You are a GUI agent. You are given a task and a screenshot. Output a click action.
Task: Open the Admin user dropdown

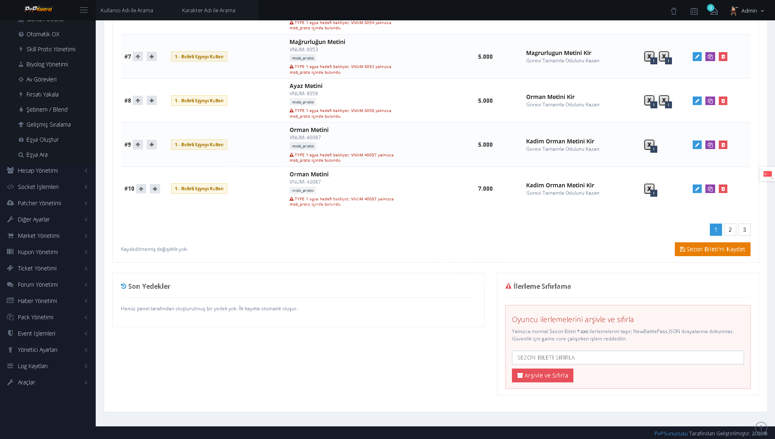[747, 11]
